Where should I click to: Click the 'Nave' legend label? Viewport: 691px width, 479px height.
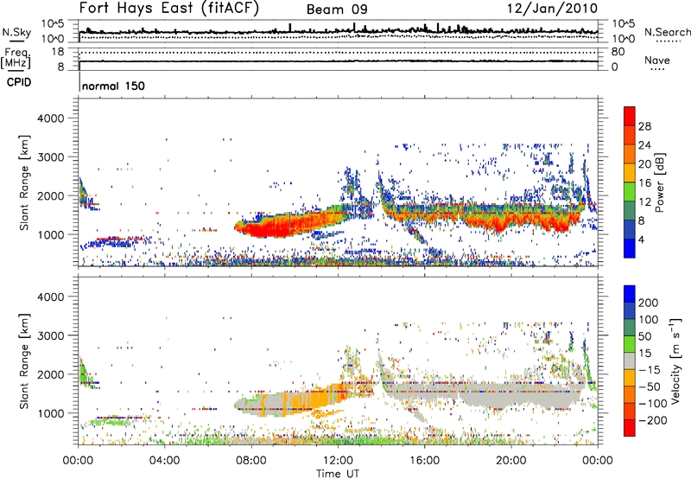657,60
